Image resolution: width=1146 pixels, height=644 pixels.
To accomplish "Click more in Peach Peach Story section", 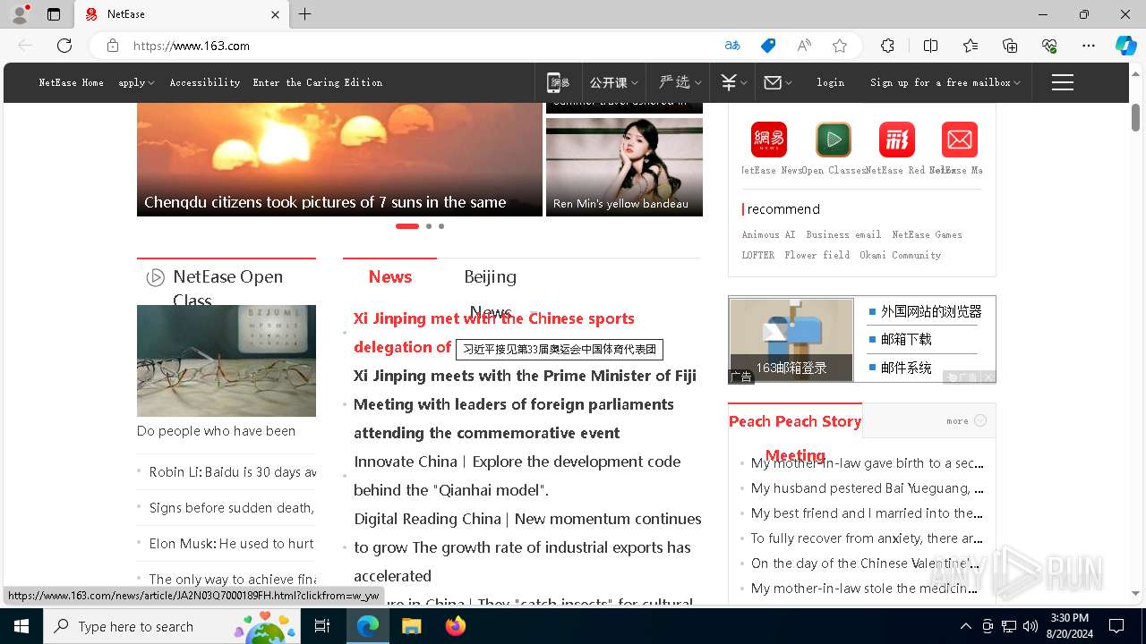I will [966, 420].
